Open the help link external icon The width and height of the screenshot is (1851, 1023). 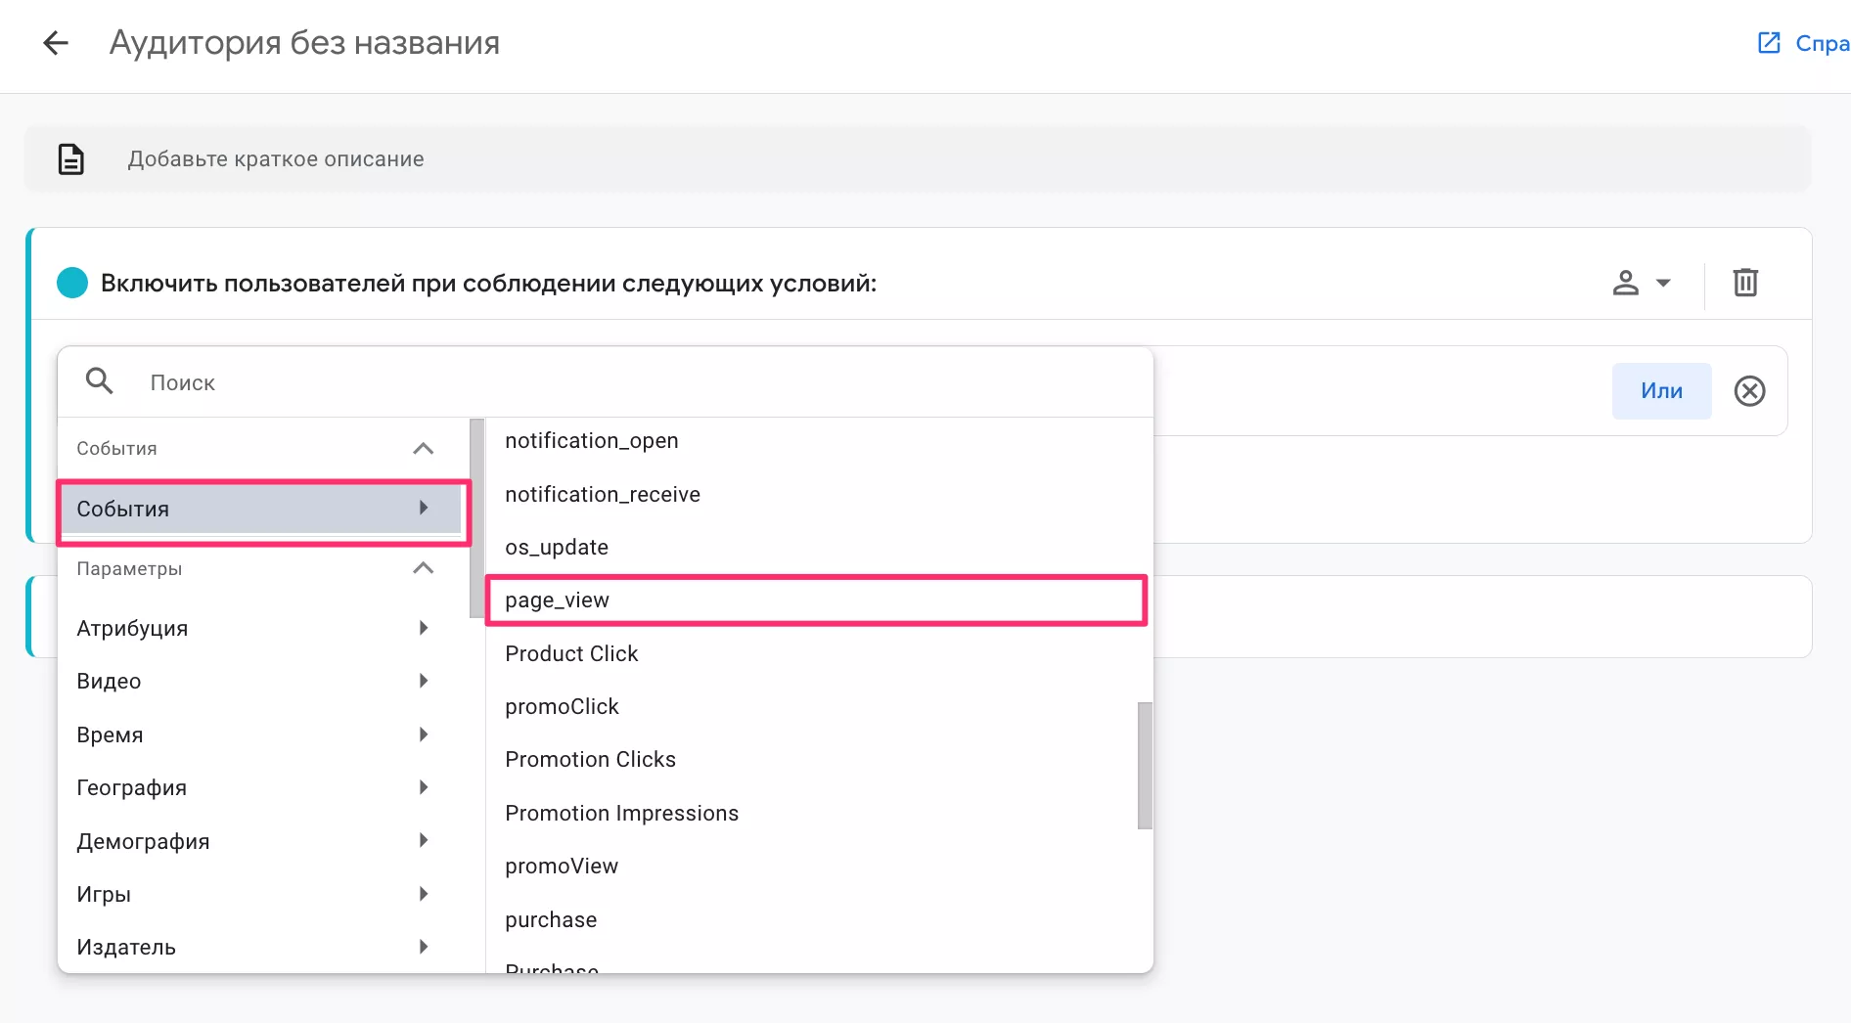[1769, 43]
